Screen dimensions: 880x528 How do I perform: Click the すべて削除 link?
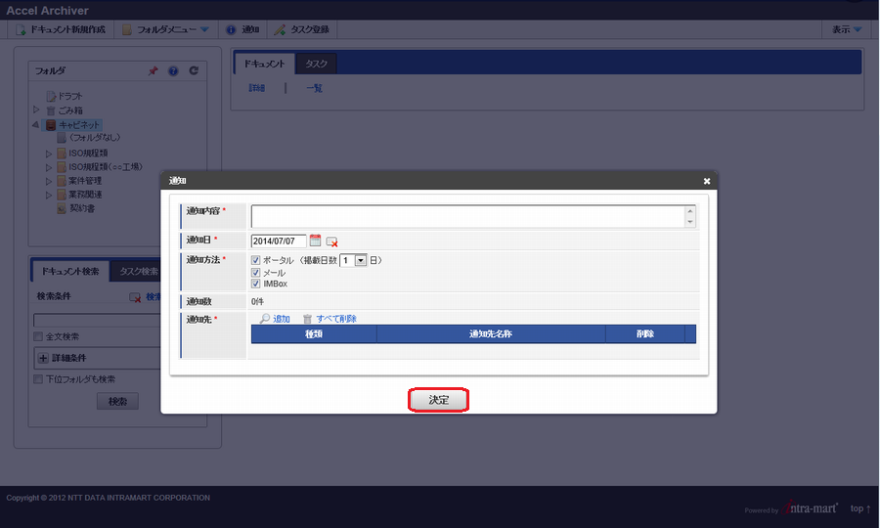pyautogui.click(x=336, y=319)
